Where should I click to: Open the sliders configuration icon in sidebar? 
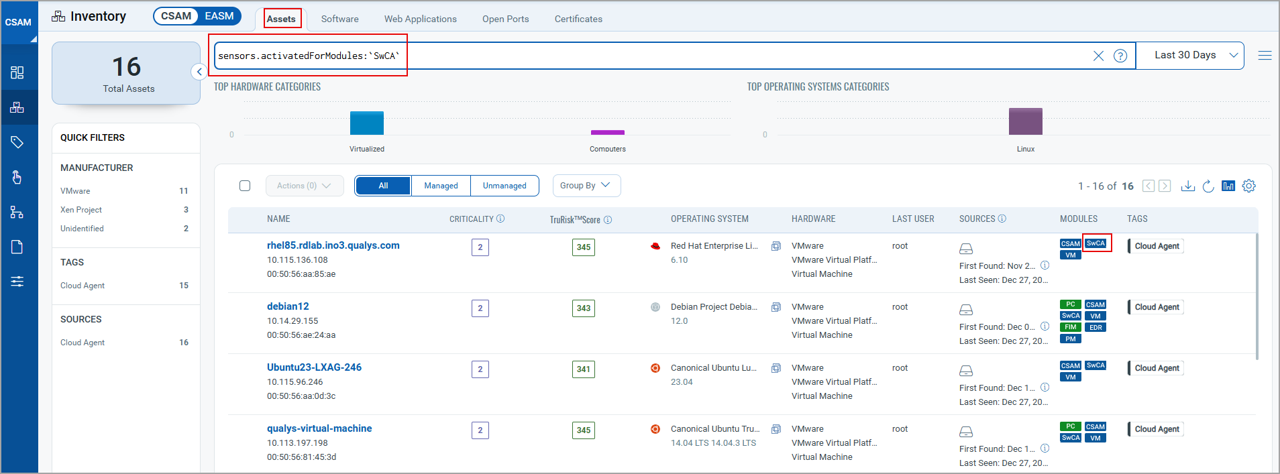coord(17,282)
